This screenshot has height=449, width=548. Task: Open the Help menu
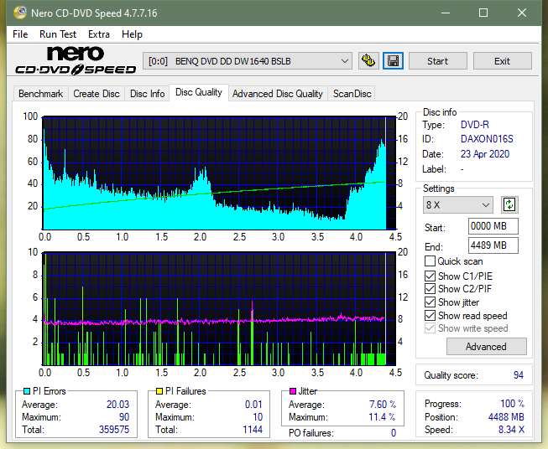tap(132, 34)
